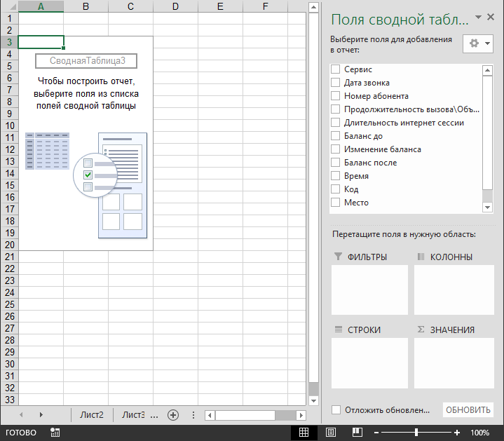The width and height of the screenshot is (504, 441).
Task: Check the Код field
Action: point(335,189)
